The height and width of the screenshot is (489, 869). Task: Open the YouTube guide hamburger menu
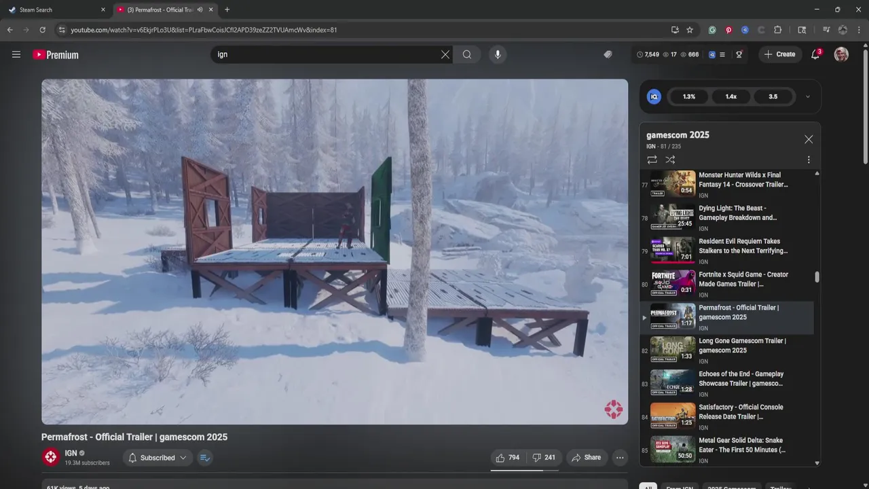[16, 54]
